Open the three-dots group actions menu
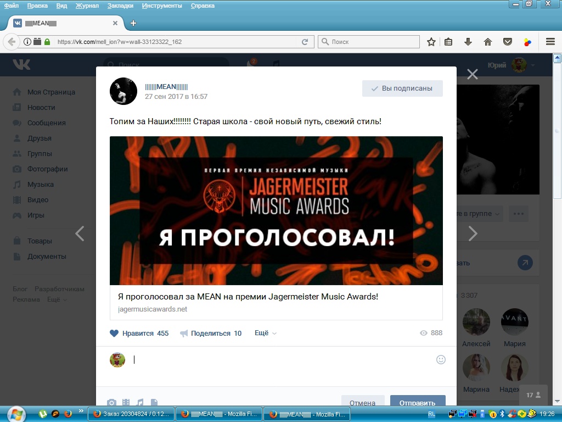 tap(518, 214)
